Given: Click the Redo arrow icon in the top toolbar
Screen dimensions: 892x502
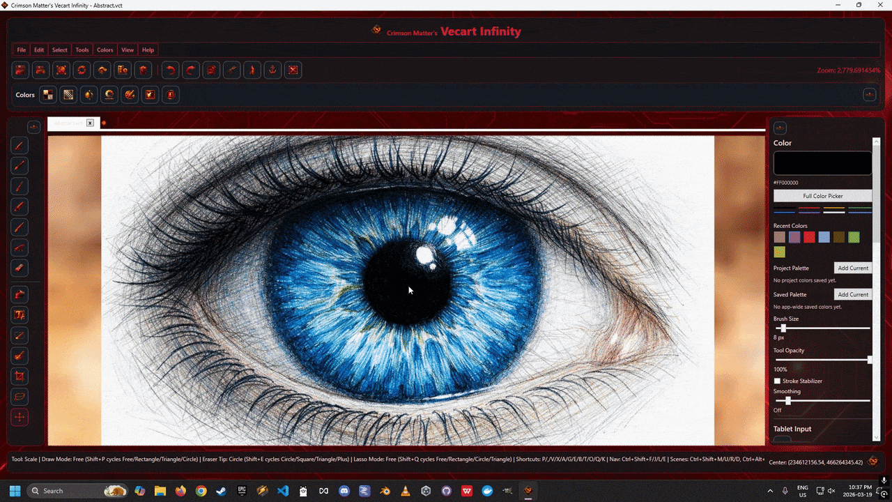Looking at the screenshot, I should click(x=190, y=70).
